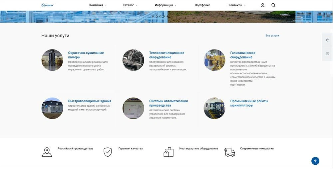The image size is (333, 169).
Task: Click the boxes non-standard equipment icon
Action: click(168, 152)
